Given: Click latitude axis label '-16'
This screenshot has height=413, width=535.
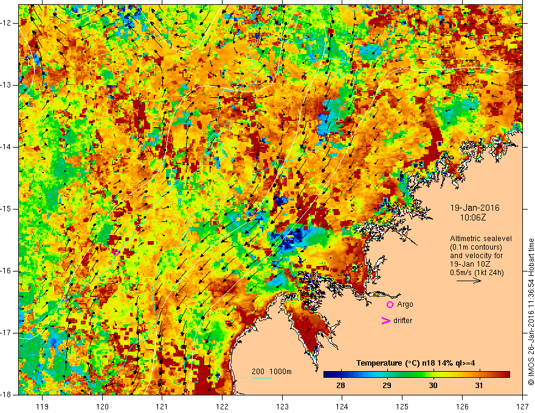Looking at the screenshot, I should coord(7,271).
